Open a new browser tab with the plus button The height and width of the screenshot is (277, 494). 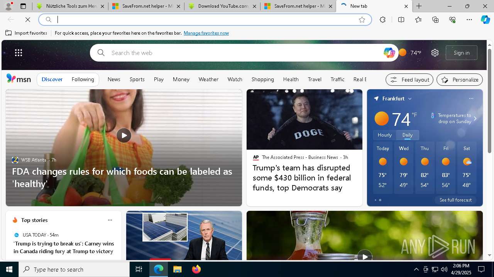(x=419, y=6)
